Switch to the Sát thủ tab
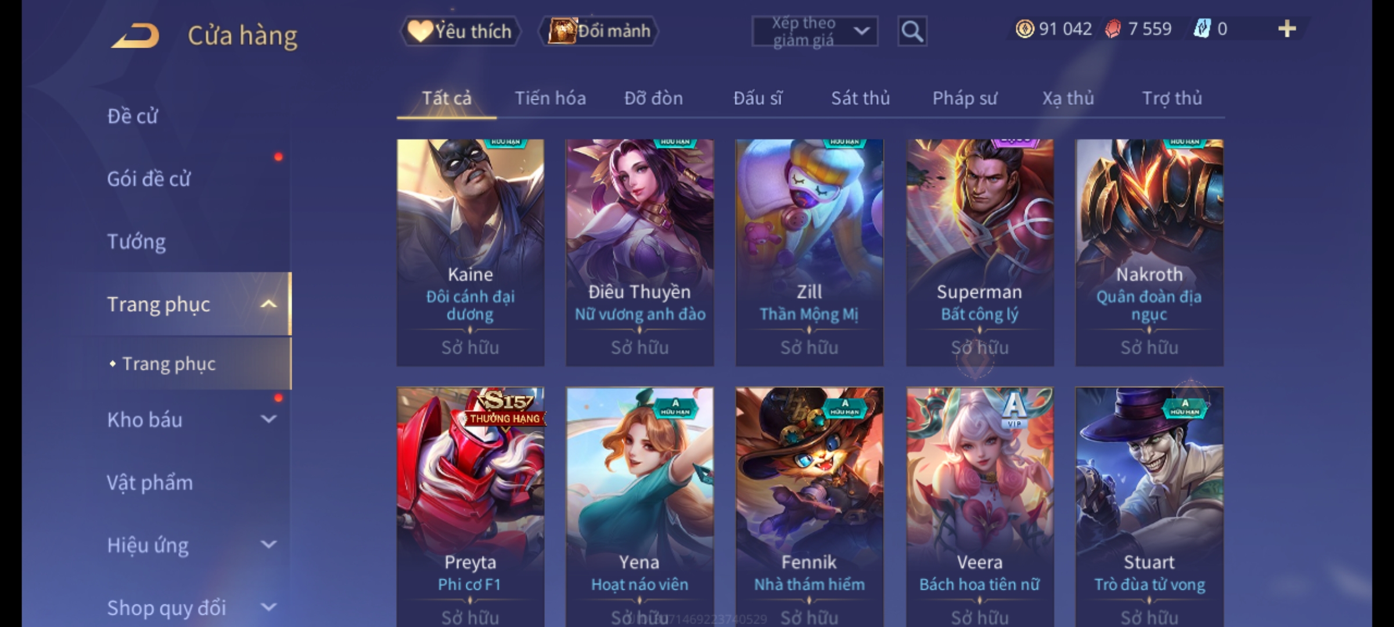The height and width of the screenshot is (627, 1394). 860,99
